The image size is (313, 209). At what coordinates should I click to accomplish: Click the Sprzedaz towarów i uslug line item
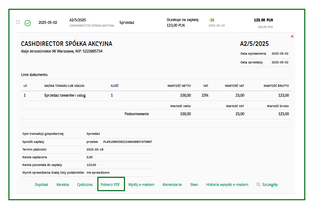[65, 96]
